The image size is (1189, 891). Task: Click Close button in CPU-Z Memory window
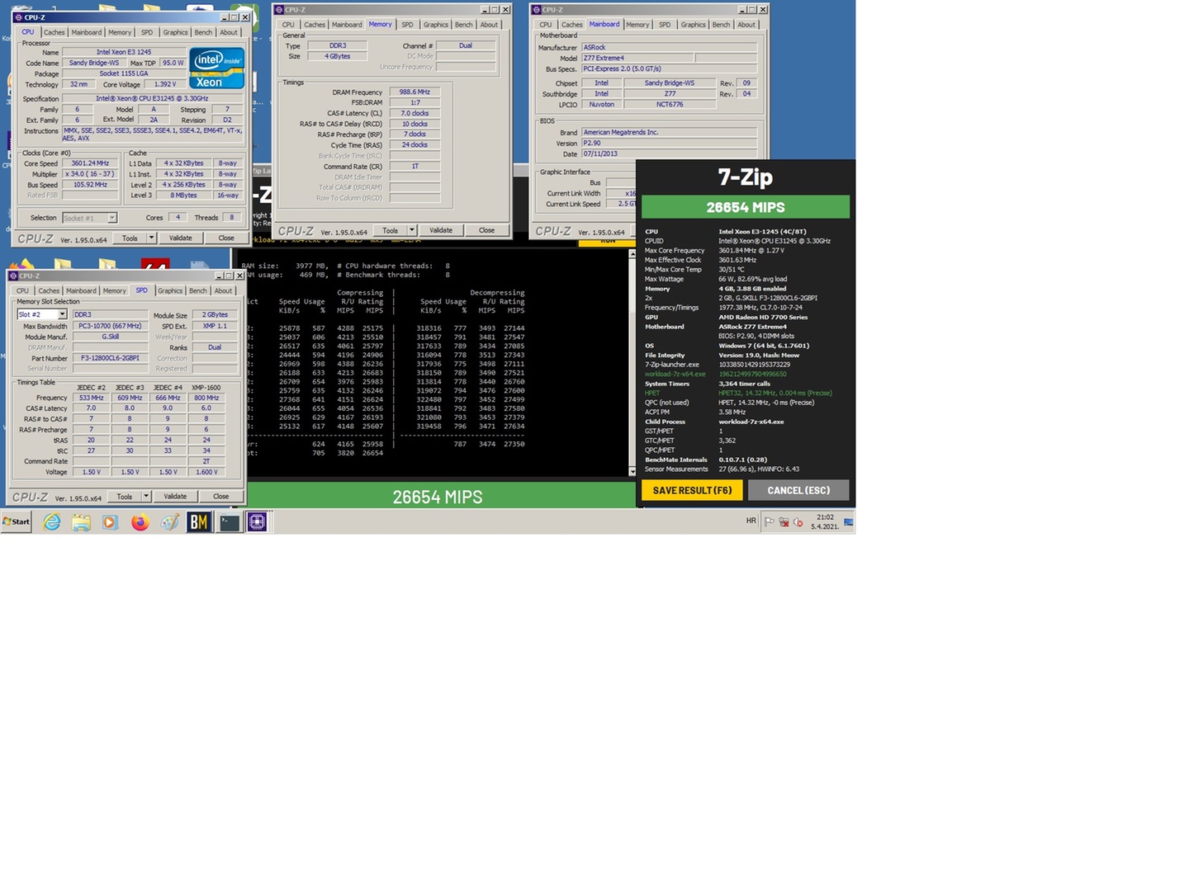[x=487, y=230]
